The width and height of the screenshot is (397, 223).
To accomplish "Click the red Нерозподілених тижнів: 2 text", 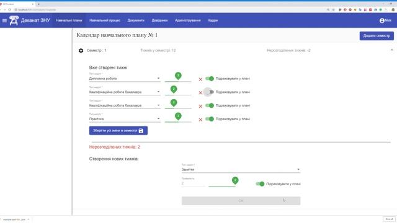I will 114,147.
